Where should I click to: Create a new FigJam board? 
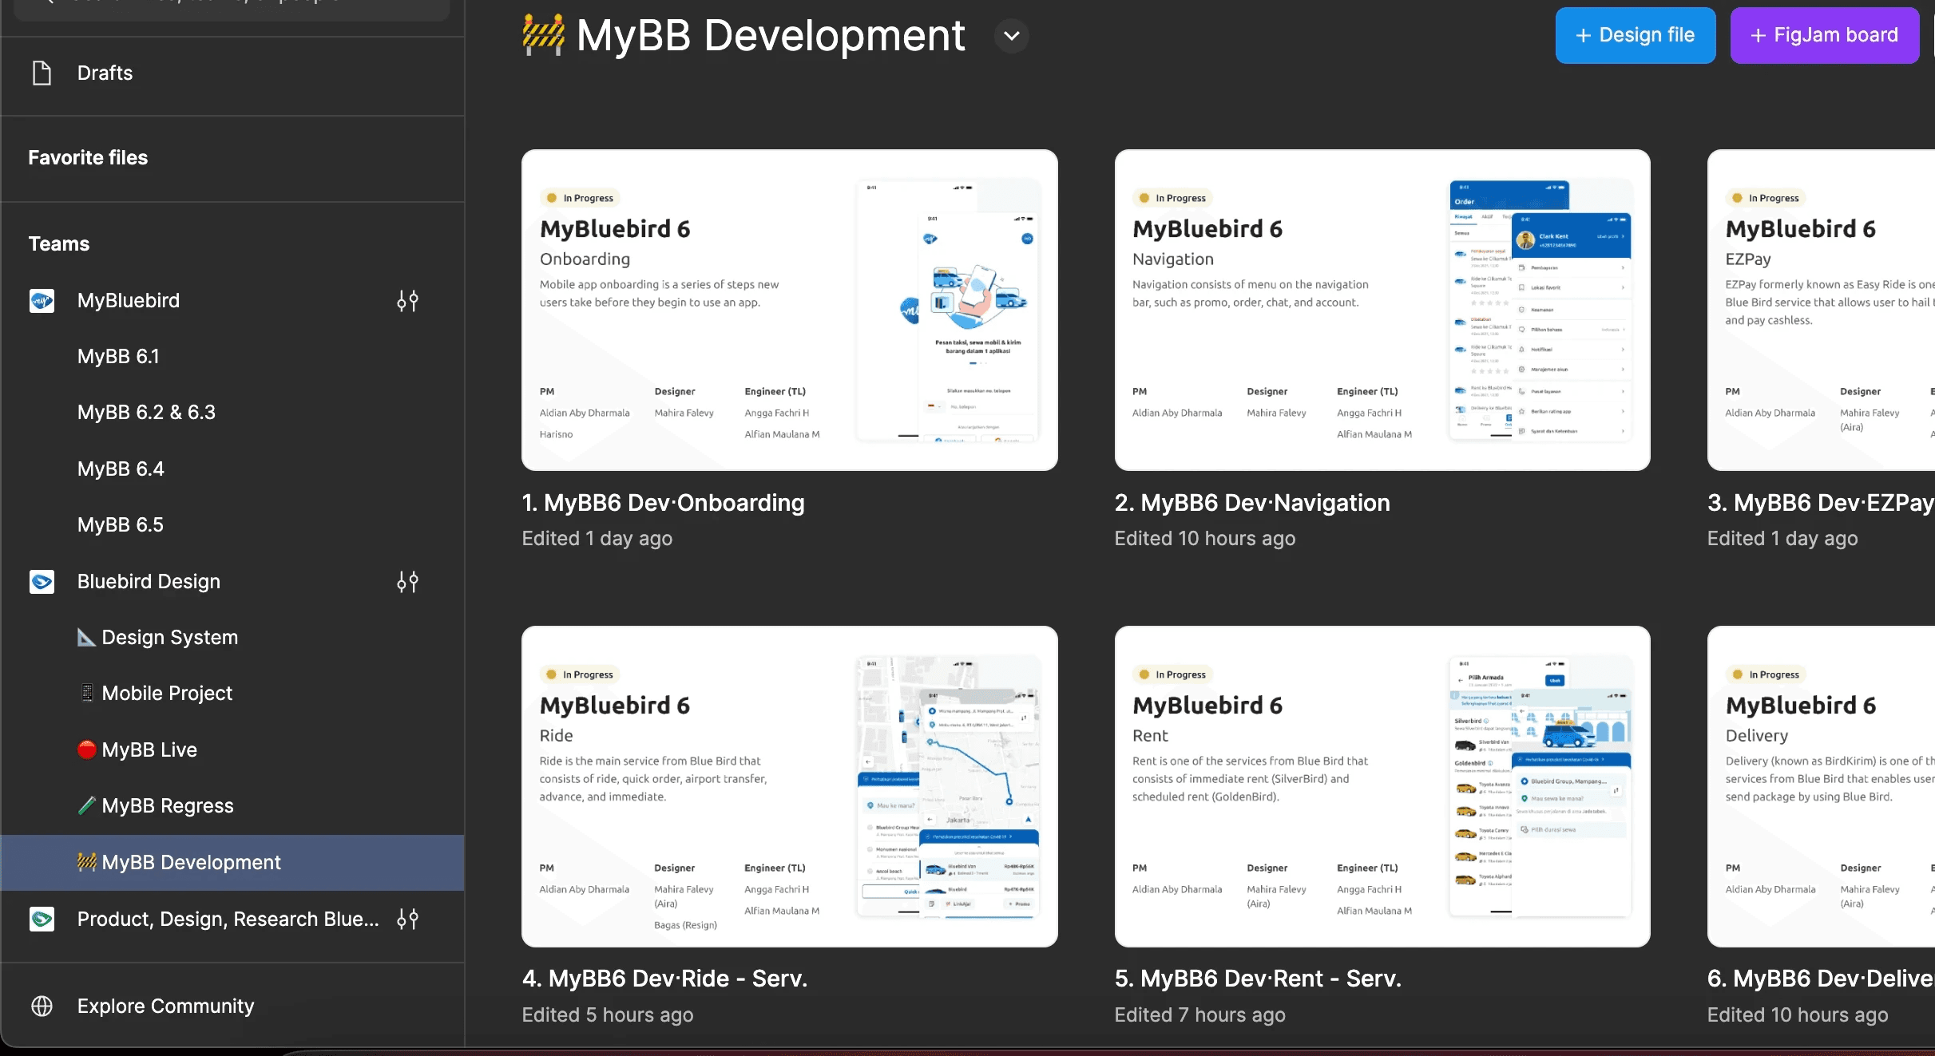tap(1825, 35)
